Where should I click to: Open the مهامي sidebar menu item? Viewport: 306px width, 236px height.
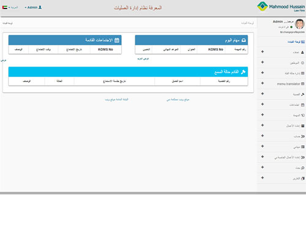pyautogui.click(x=299, y=147)
